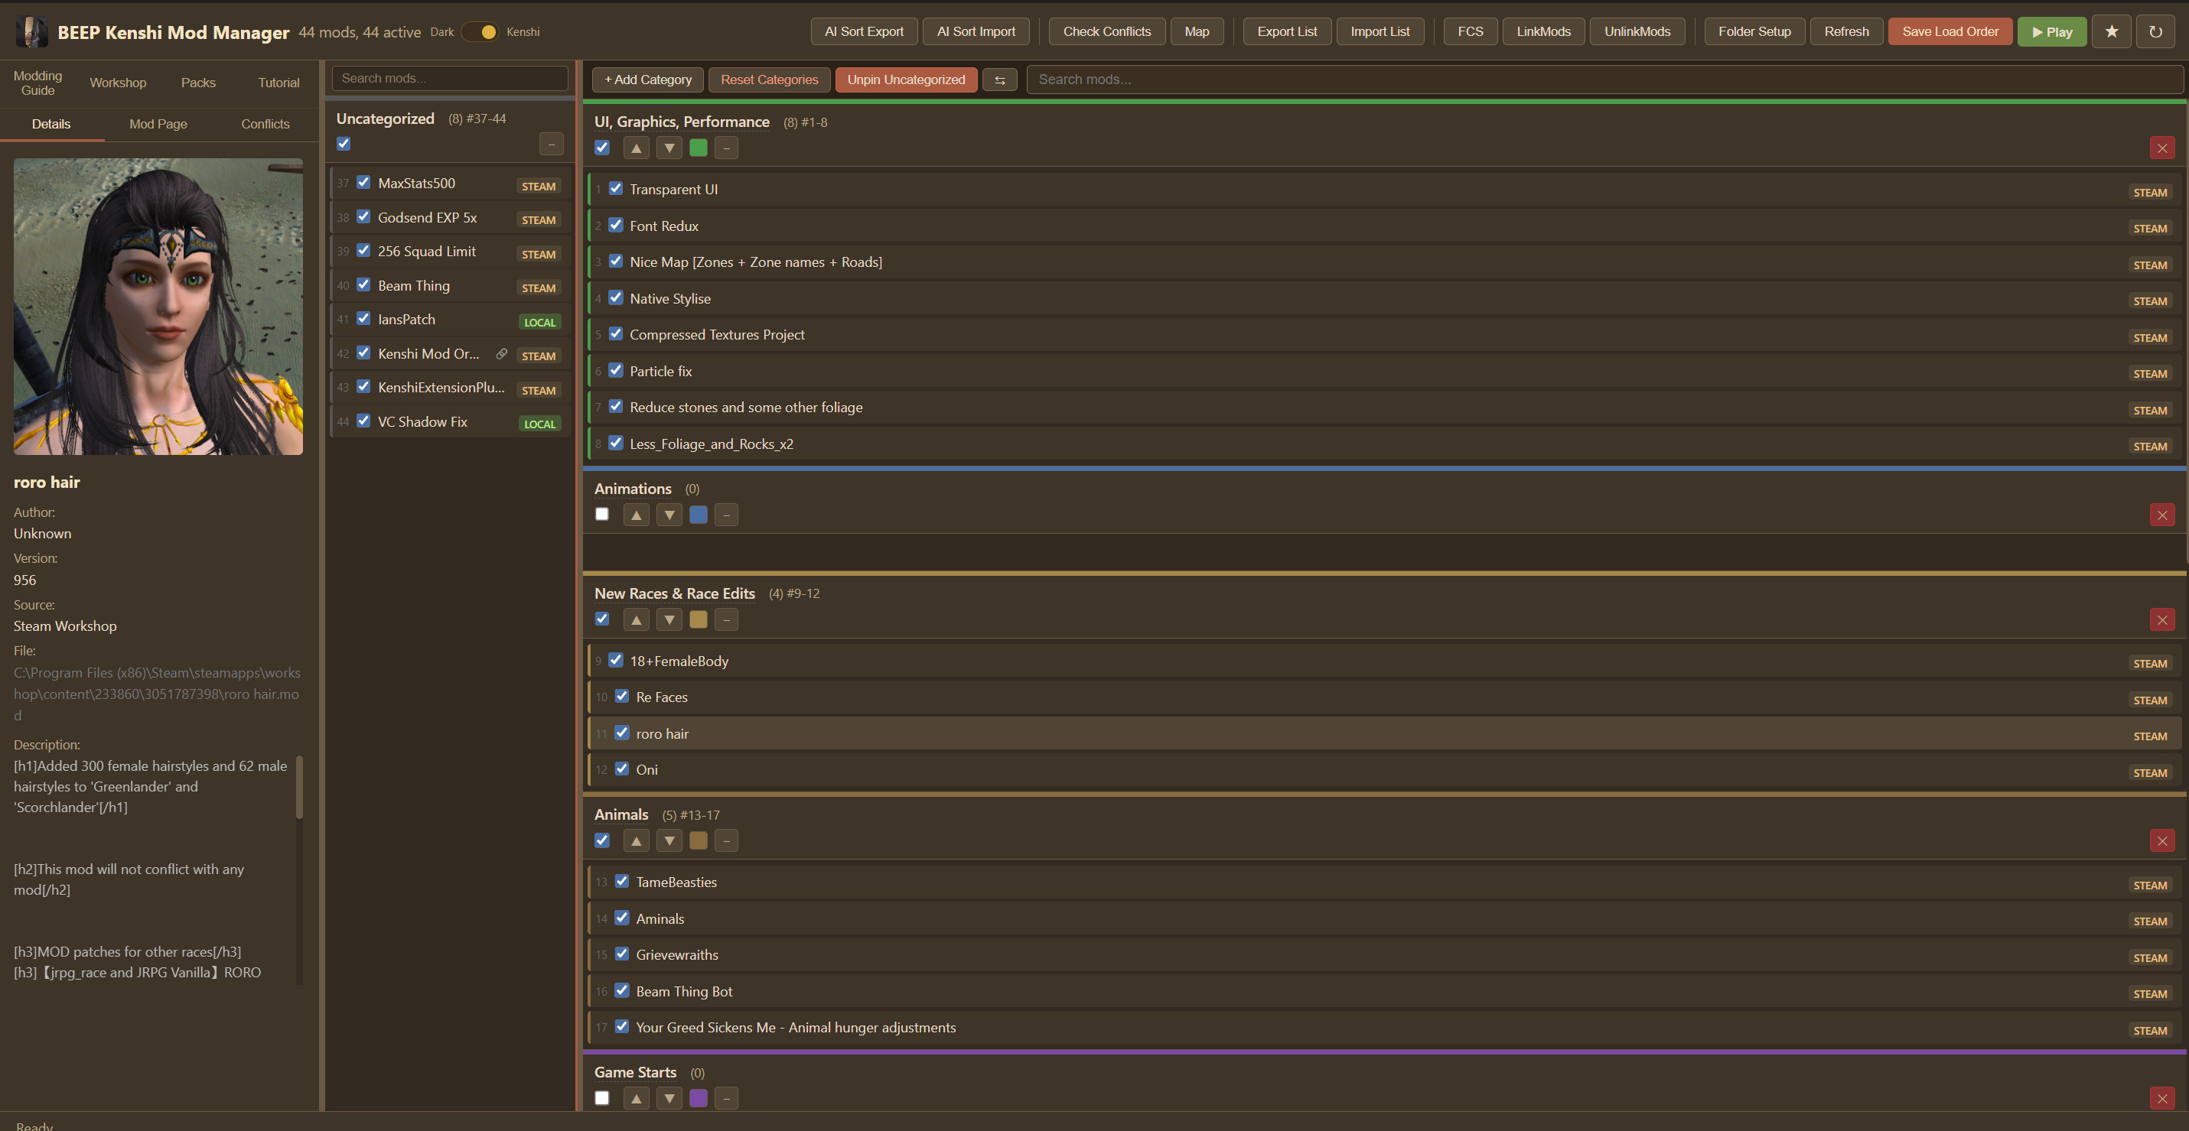Move New Races & Race Edits category down
Screen dimensions: 2189x1131
click(x=669, y=620)
